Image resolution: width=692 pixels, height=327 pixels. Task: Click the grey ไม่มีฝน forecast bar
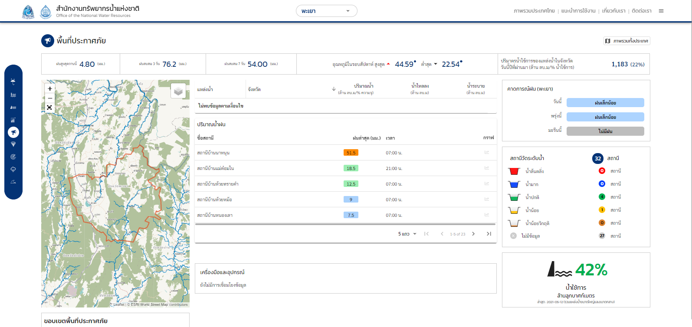pos(605,131)
